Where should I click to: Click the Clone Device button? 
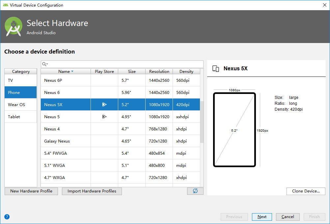tap(306, 191)
